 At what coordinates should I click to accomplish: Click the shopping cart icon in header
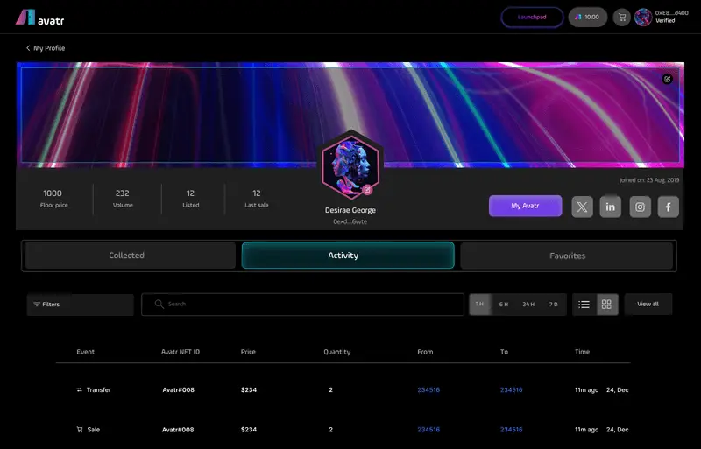pos(621,17)
